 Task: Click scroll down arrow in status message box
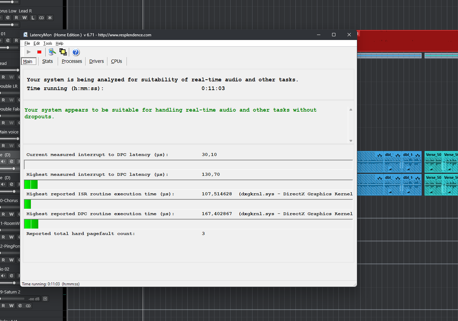351,141
